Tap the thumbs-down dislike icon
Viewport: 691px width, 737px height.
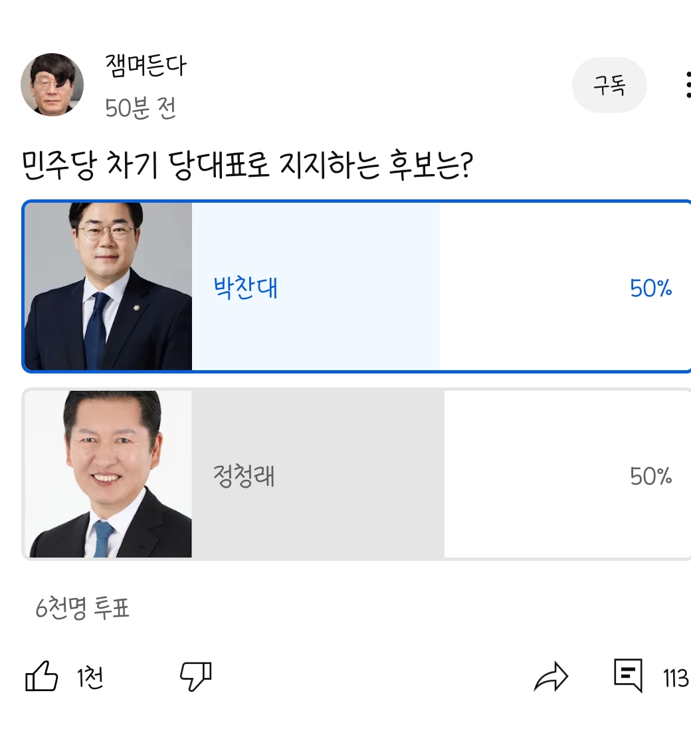pos(195,677)
